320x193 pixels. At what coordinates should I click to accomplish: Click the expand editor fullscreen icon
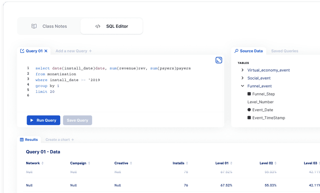click(219, 60)
